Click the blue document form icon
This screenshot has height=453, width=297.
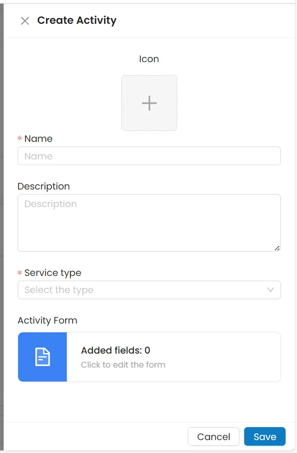click(x=43, y=357)
